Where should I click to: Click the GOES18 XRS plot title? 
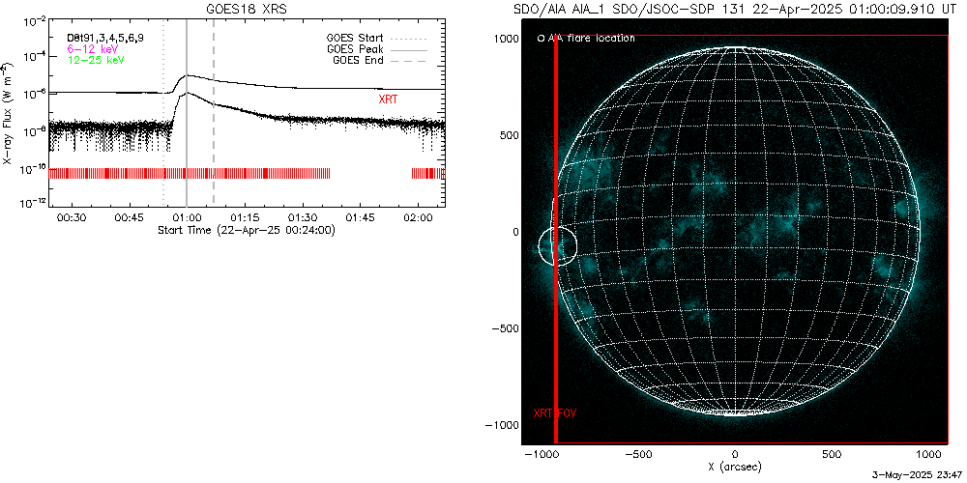point(247,9)
